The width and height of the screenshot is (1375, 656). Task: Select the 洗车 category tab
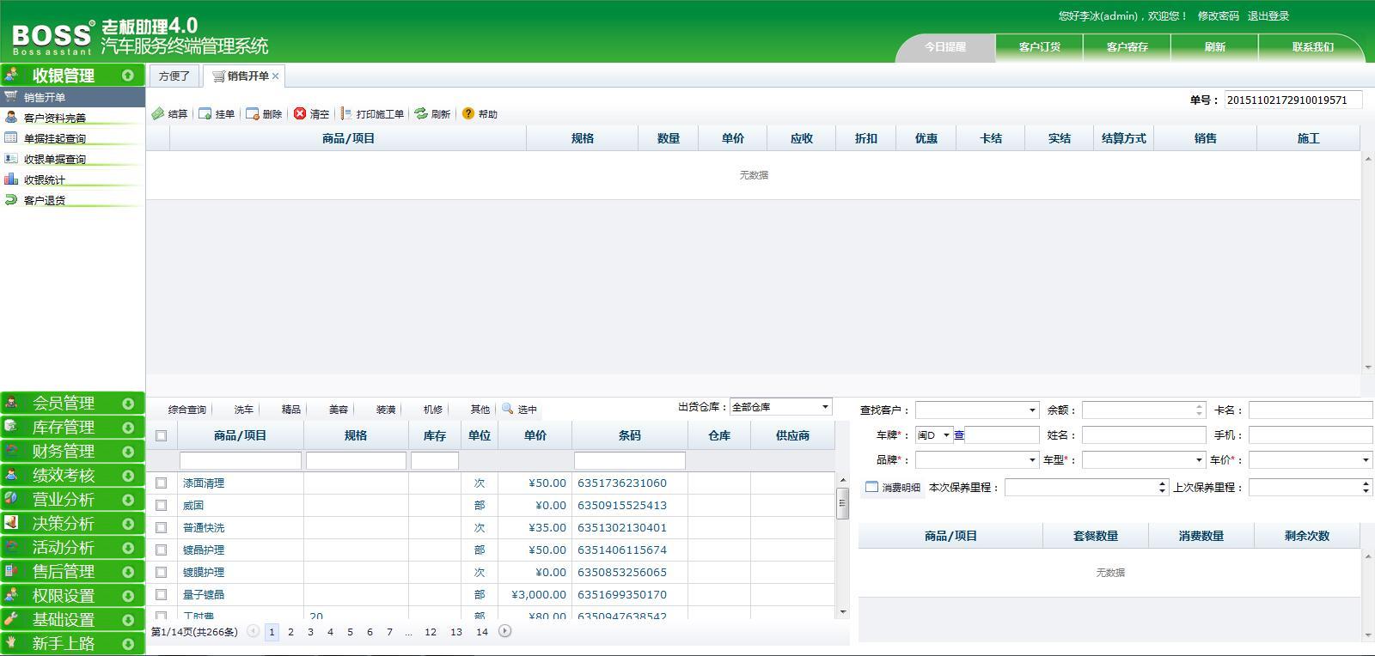tap(244, 410)
